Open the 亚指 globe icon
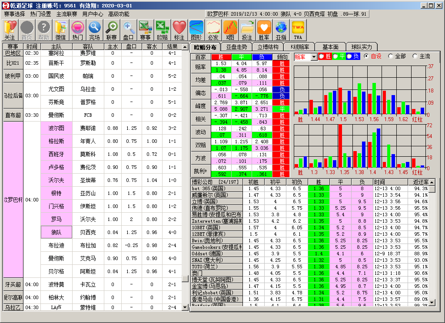This screenshot has height=323, width=445. pos(281,30)
